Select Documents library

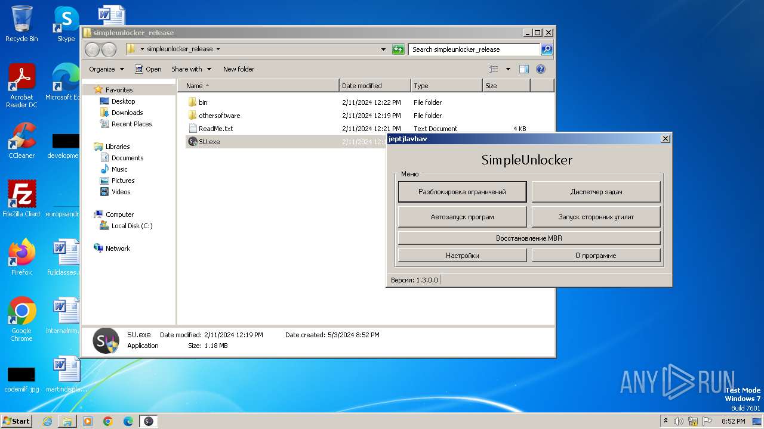[x=127, y=158]
